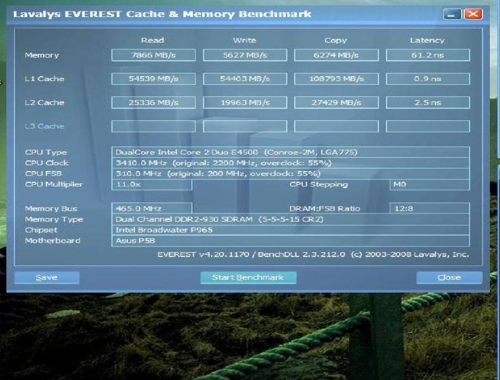Click the CPU Type field Core 2 Duo E4500
The height and width of the screenshot is (380, 500).
pos(290,152)
